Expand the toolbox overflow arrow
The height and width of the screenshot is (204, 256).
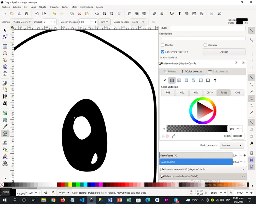click(x=5, y=178)
